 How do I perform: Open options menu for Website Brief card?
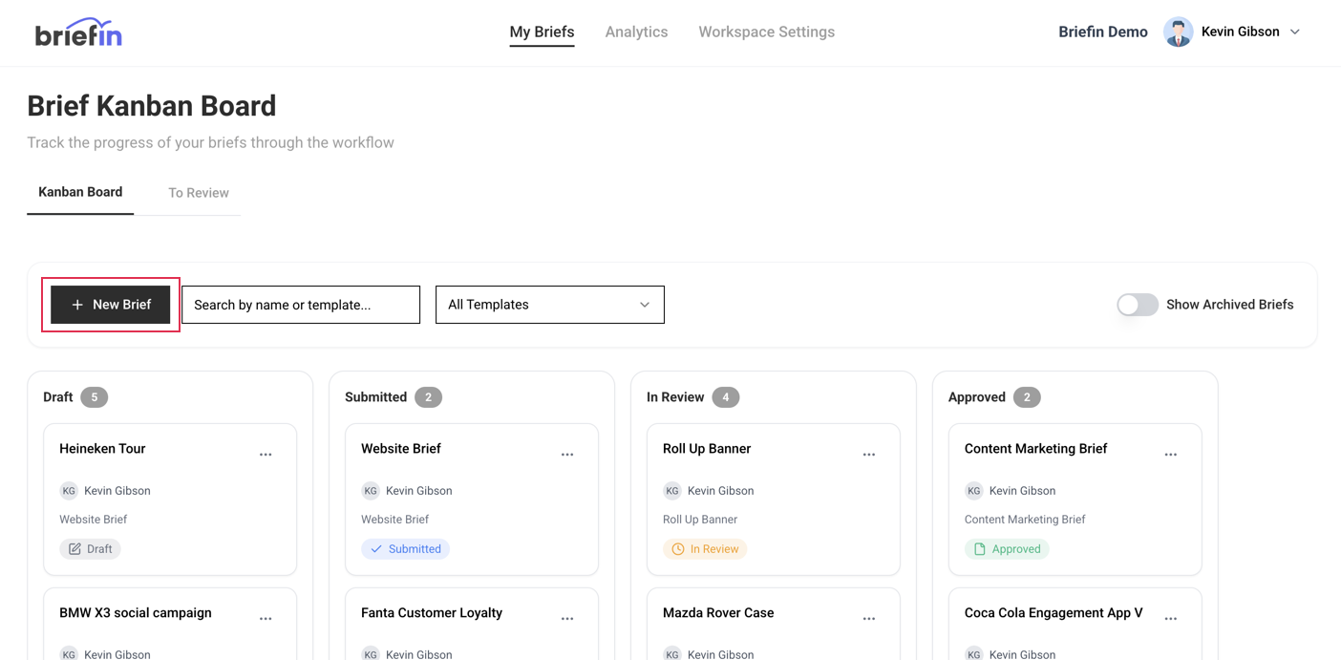click(x=567, y=455)
